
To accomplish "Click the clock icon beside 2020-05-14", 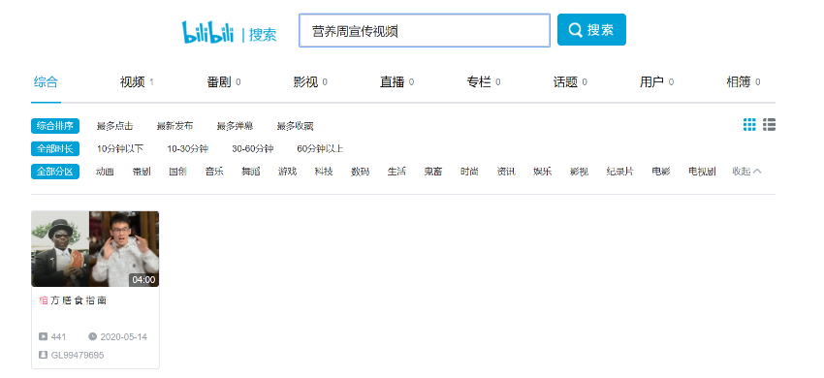I will tap(92, 336).
